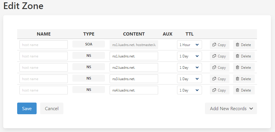Delete the ns4.luadns.net. record via trash icon
This screenshot has width=275, height=132.
(237, 90)
